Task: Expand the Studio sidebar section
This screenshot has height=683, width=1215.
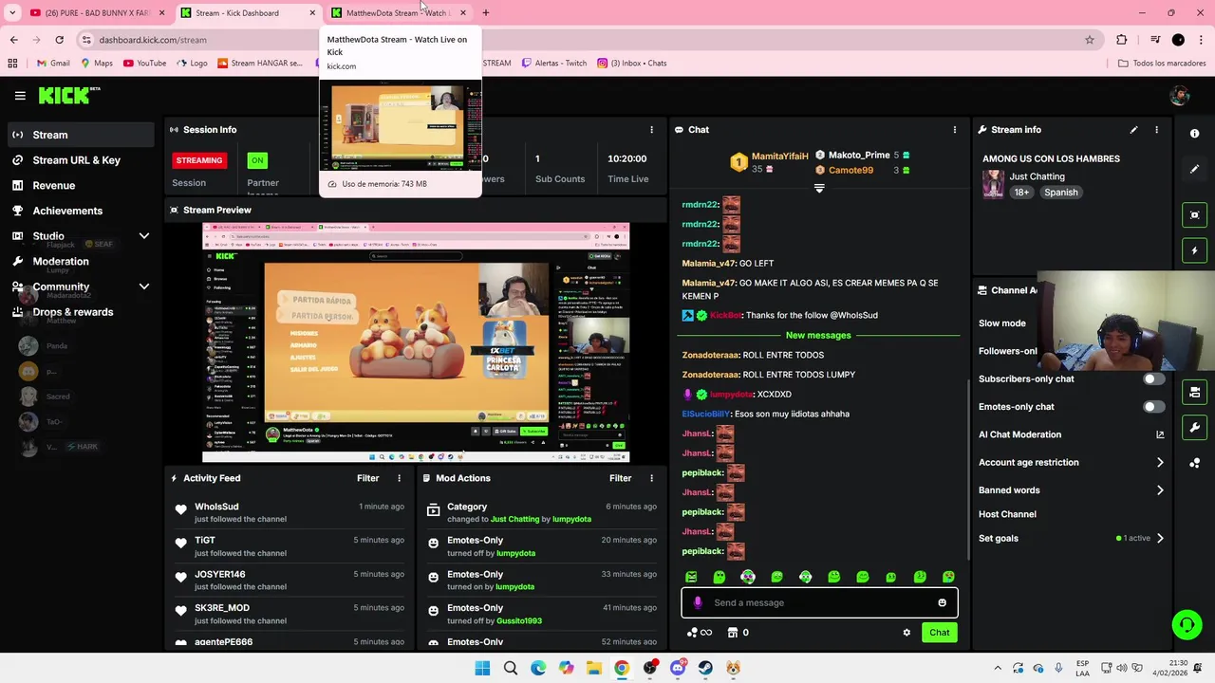Action: coord(144,236)
